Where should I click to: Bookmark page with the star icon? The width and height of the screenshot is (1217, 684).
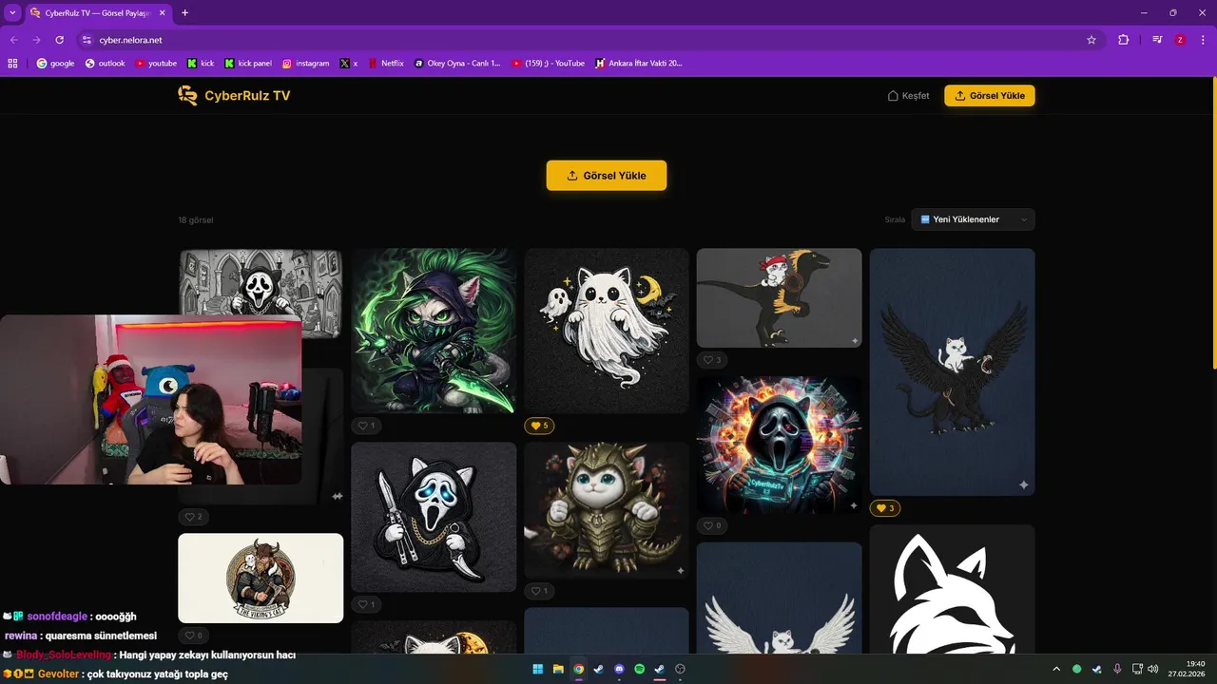click(x=1091, y=40)
